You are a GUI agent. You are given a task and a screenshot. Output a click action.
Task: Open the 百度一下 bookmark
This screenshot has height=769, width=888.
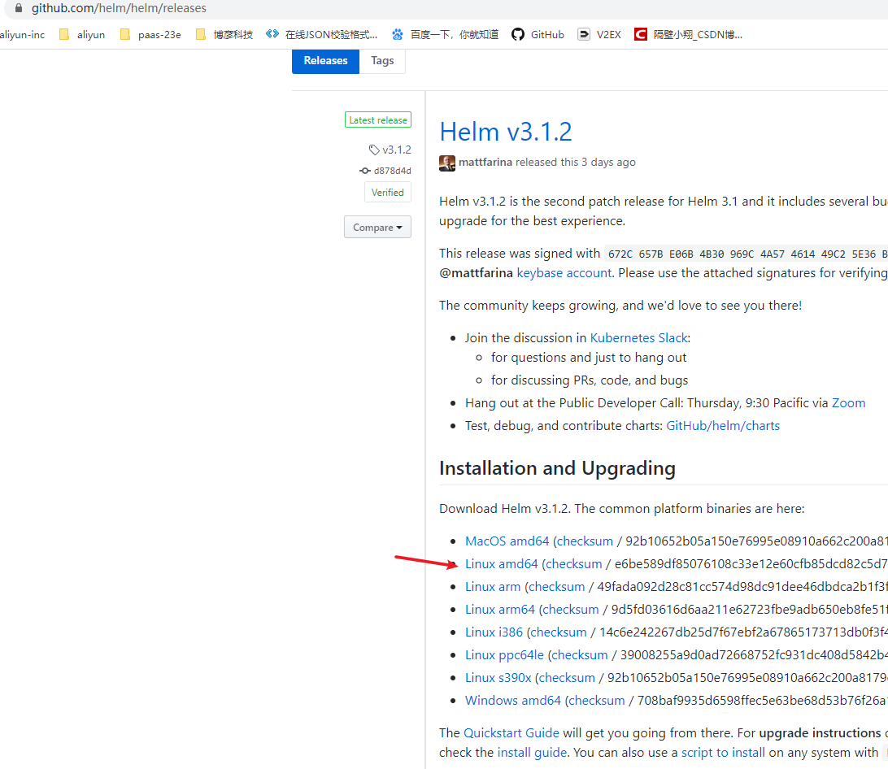click(x=445, y=34)
